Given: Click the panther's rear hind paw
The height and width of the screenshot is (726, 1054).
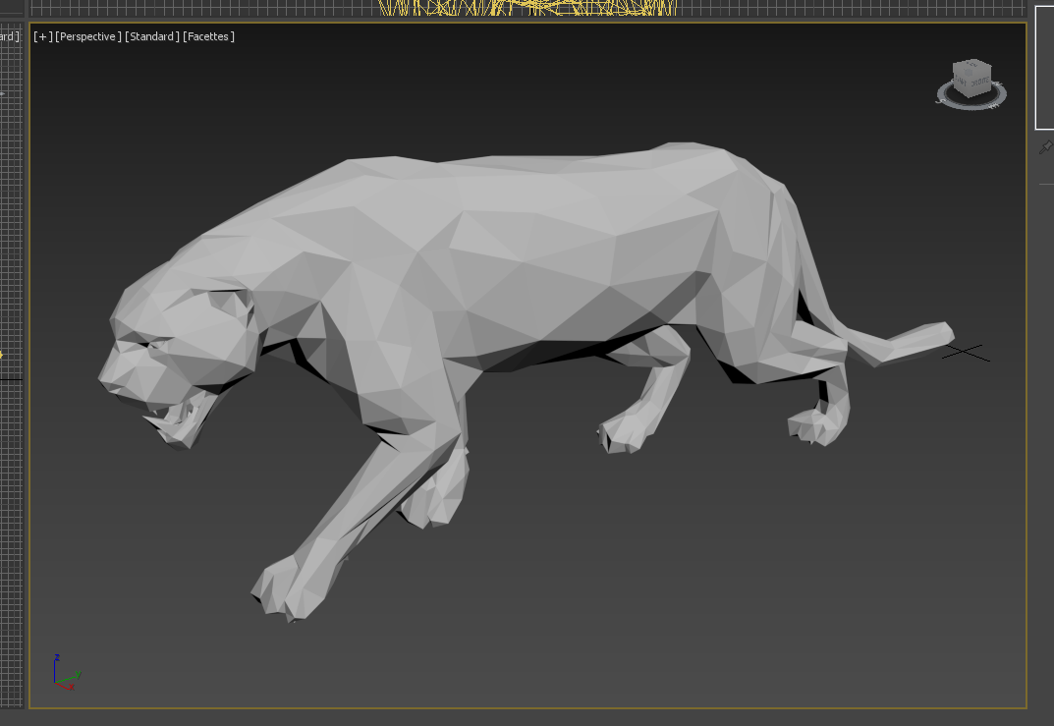Looking at the screenshot, I should (815, 424).
